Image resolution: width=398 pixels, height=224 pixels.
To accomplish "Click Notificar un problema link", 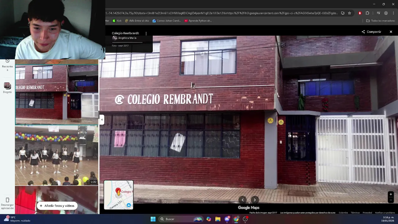I will (385, 213).
